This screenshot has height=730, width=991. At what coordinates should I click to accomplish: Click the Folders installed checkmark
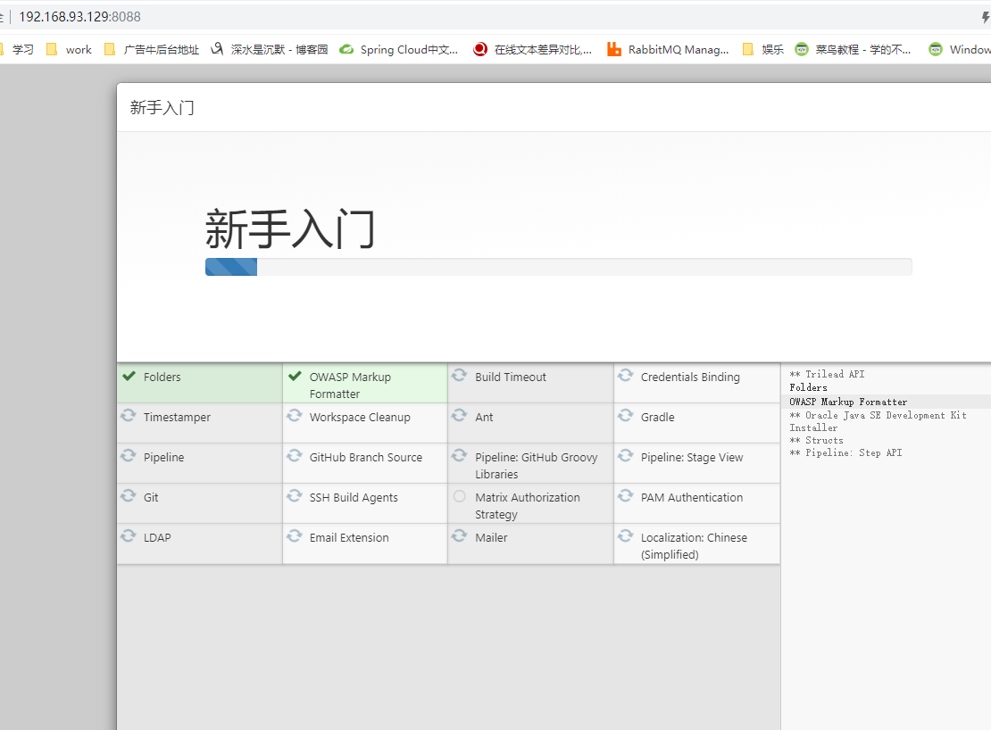pos(128,376)
